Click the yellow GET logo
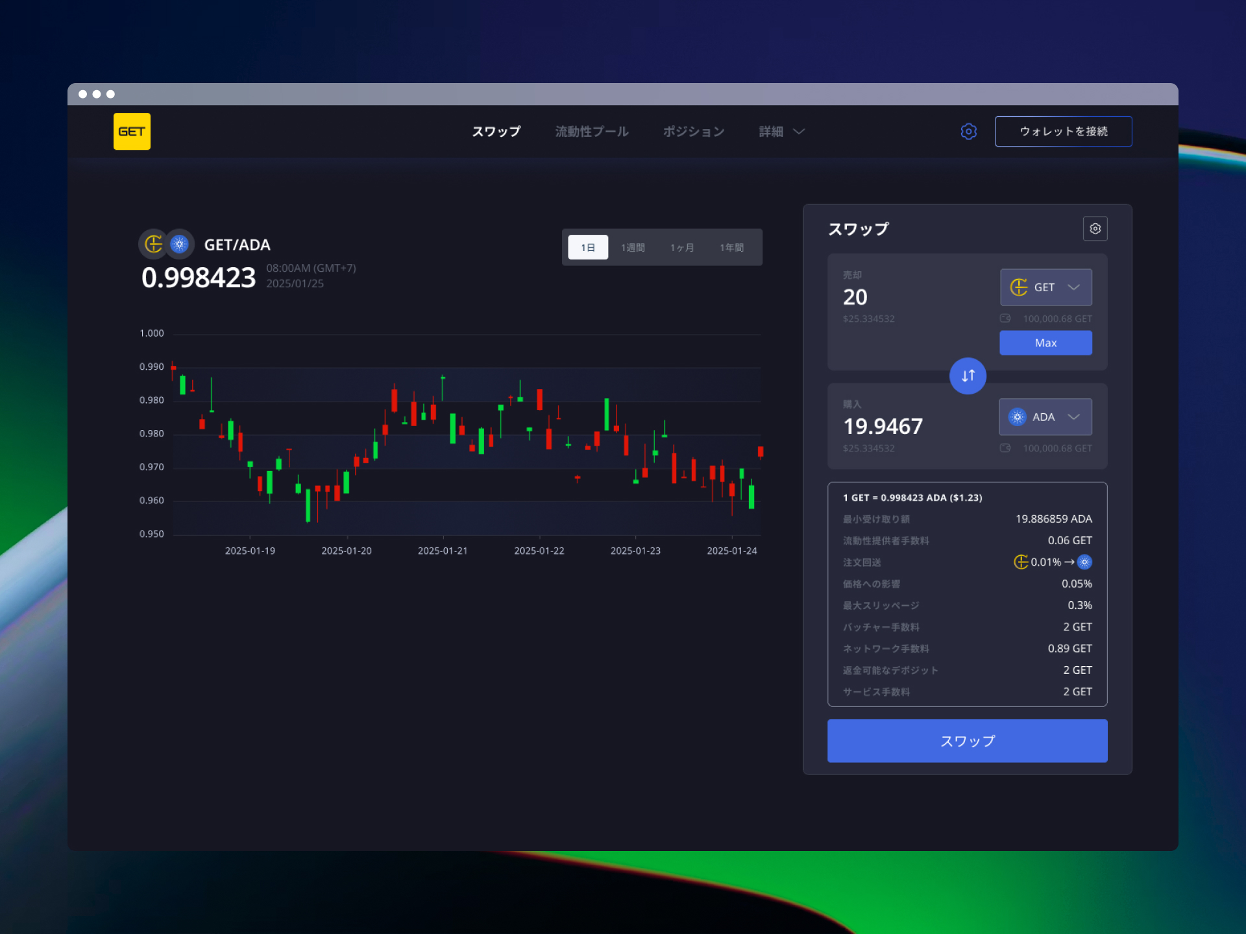This screenshot has width=1246, height=934. [x=132, y=132]
